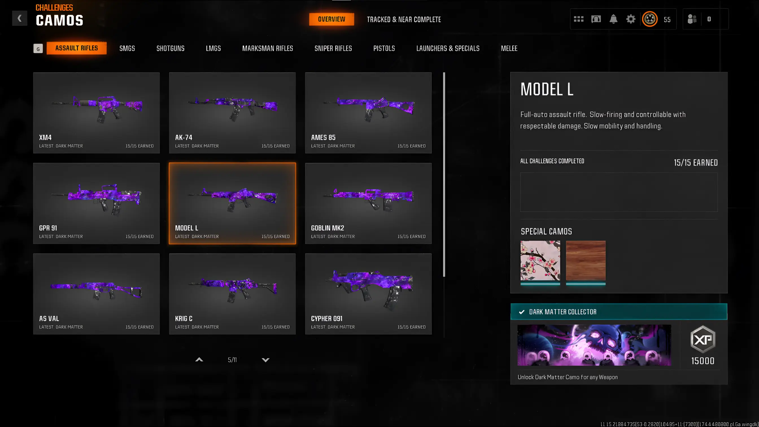
Task: Go to previous page with up chevron
Action: point(199,360)
